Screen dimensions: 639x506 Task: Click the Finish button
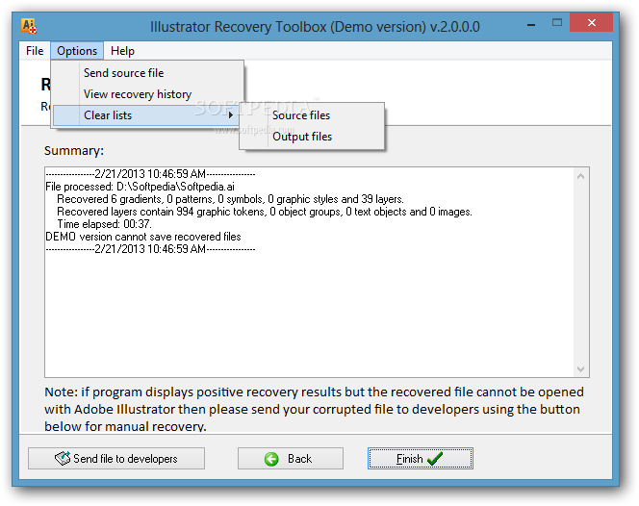pyautogui.click(x=421, y=459)
